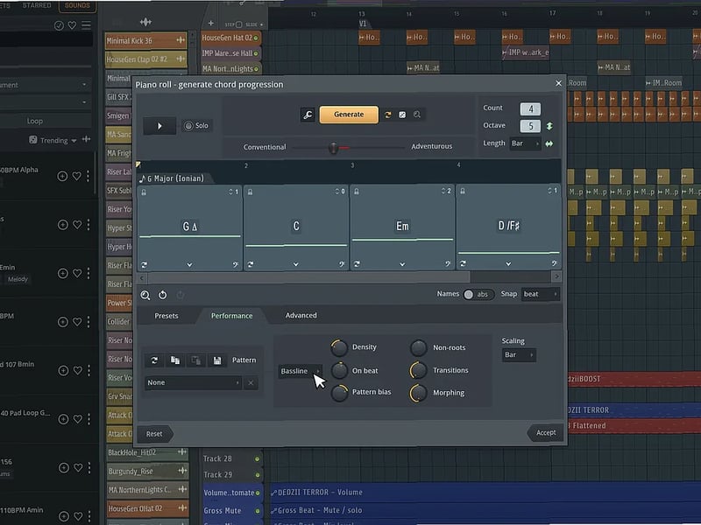Regenerate pattern with the circular refresh icon
The height and width of the screenshot is (525, 701).
[153, 360]
